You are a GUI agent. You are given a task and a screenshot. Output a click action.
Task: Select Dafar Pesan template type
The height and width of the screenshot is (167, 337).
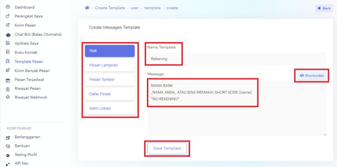tap(110, 94)
